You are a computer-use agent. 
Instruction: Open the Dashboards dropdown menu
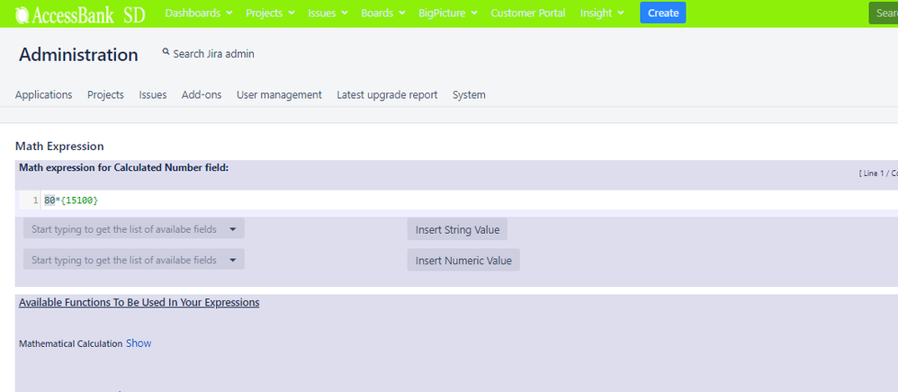tap(199, 13)
